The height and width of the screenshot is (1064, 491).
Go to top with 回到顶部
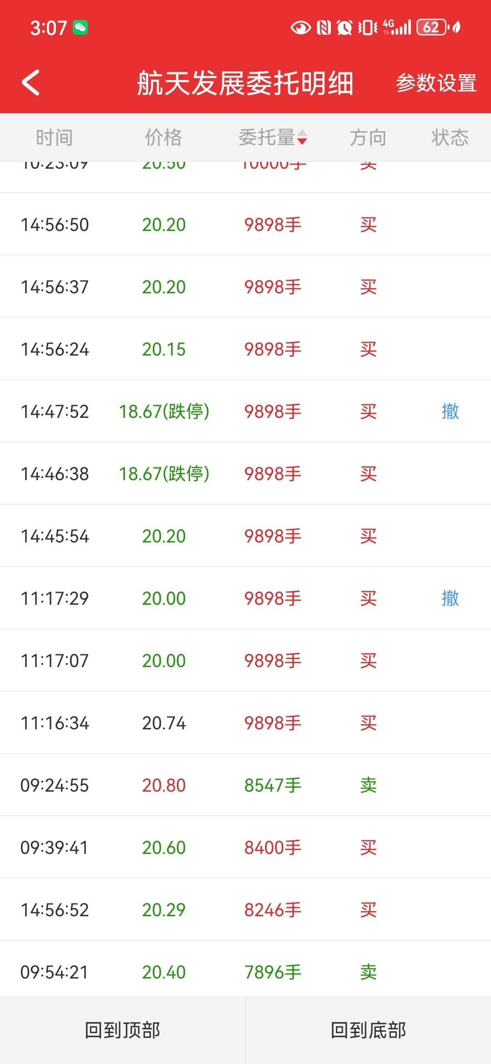pyautogui.click(x=123, y=1030)
